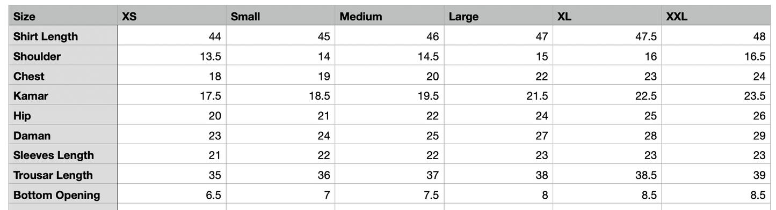This screenshot has height=210, width=776.
Task: Click the Shirt Length row label
Action: tap(63, 36)
